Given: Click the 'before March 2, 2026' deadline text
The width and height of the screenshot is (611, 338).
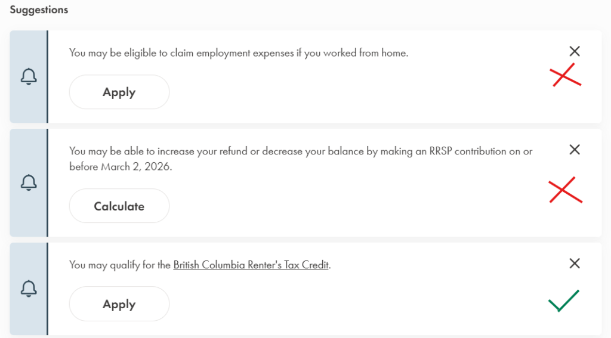Looking at the screenshot, I should pyautogui.click(x=120, y=167).
